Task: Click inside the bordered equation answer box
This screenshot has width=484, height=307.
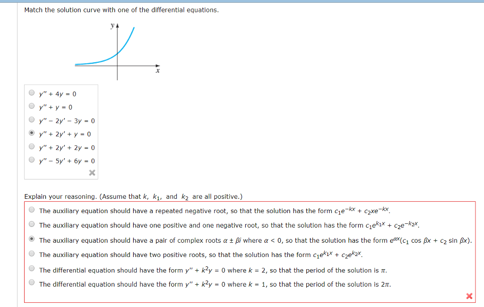Action: pos(61,128)
